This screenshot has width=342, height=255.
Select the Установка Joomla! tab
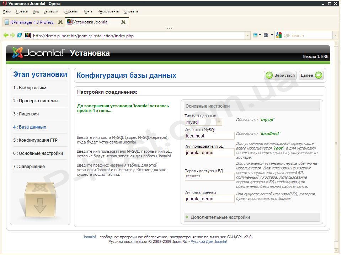click(97, 22)
